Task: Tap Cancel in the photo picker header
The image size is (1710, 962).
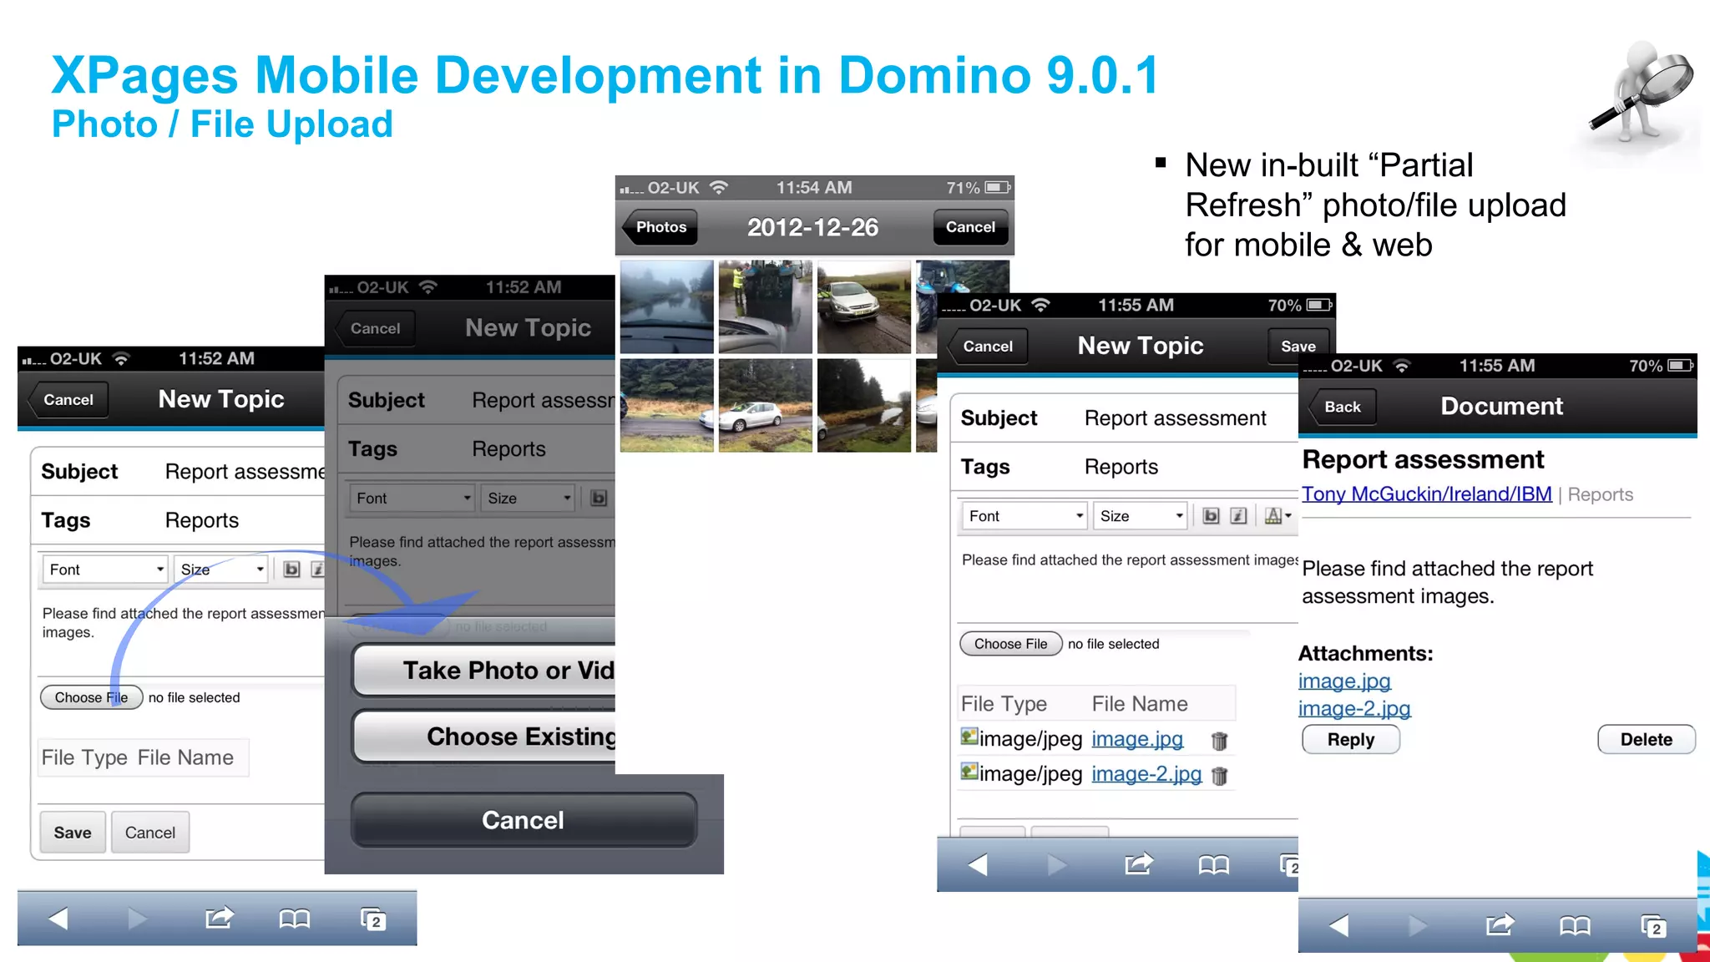Action: click(970, 227)
